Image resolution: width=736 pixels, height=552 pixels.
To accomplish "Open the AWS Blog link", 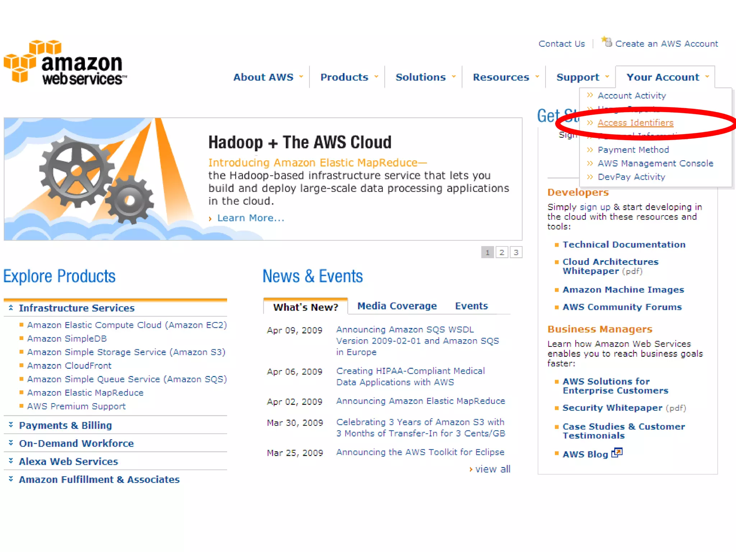I will 585,454.
